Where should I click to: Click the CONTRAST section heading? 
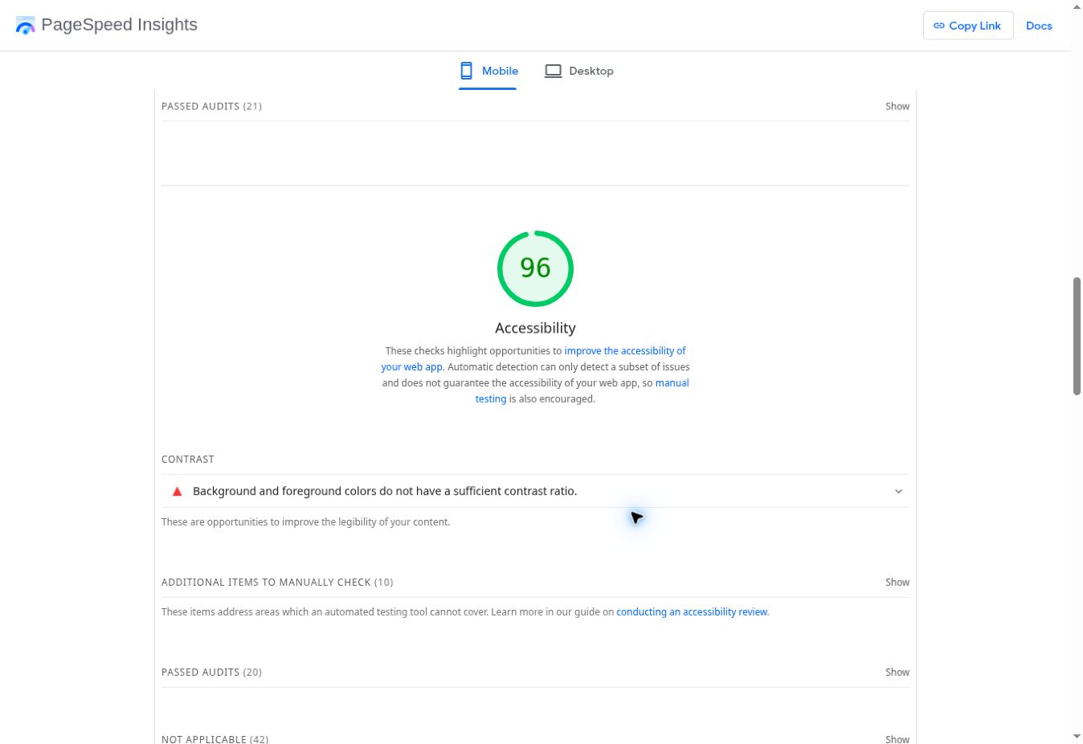[x=188, y=460]
